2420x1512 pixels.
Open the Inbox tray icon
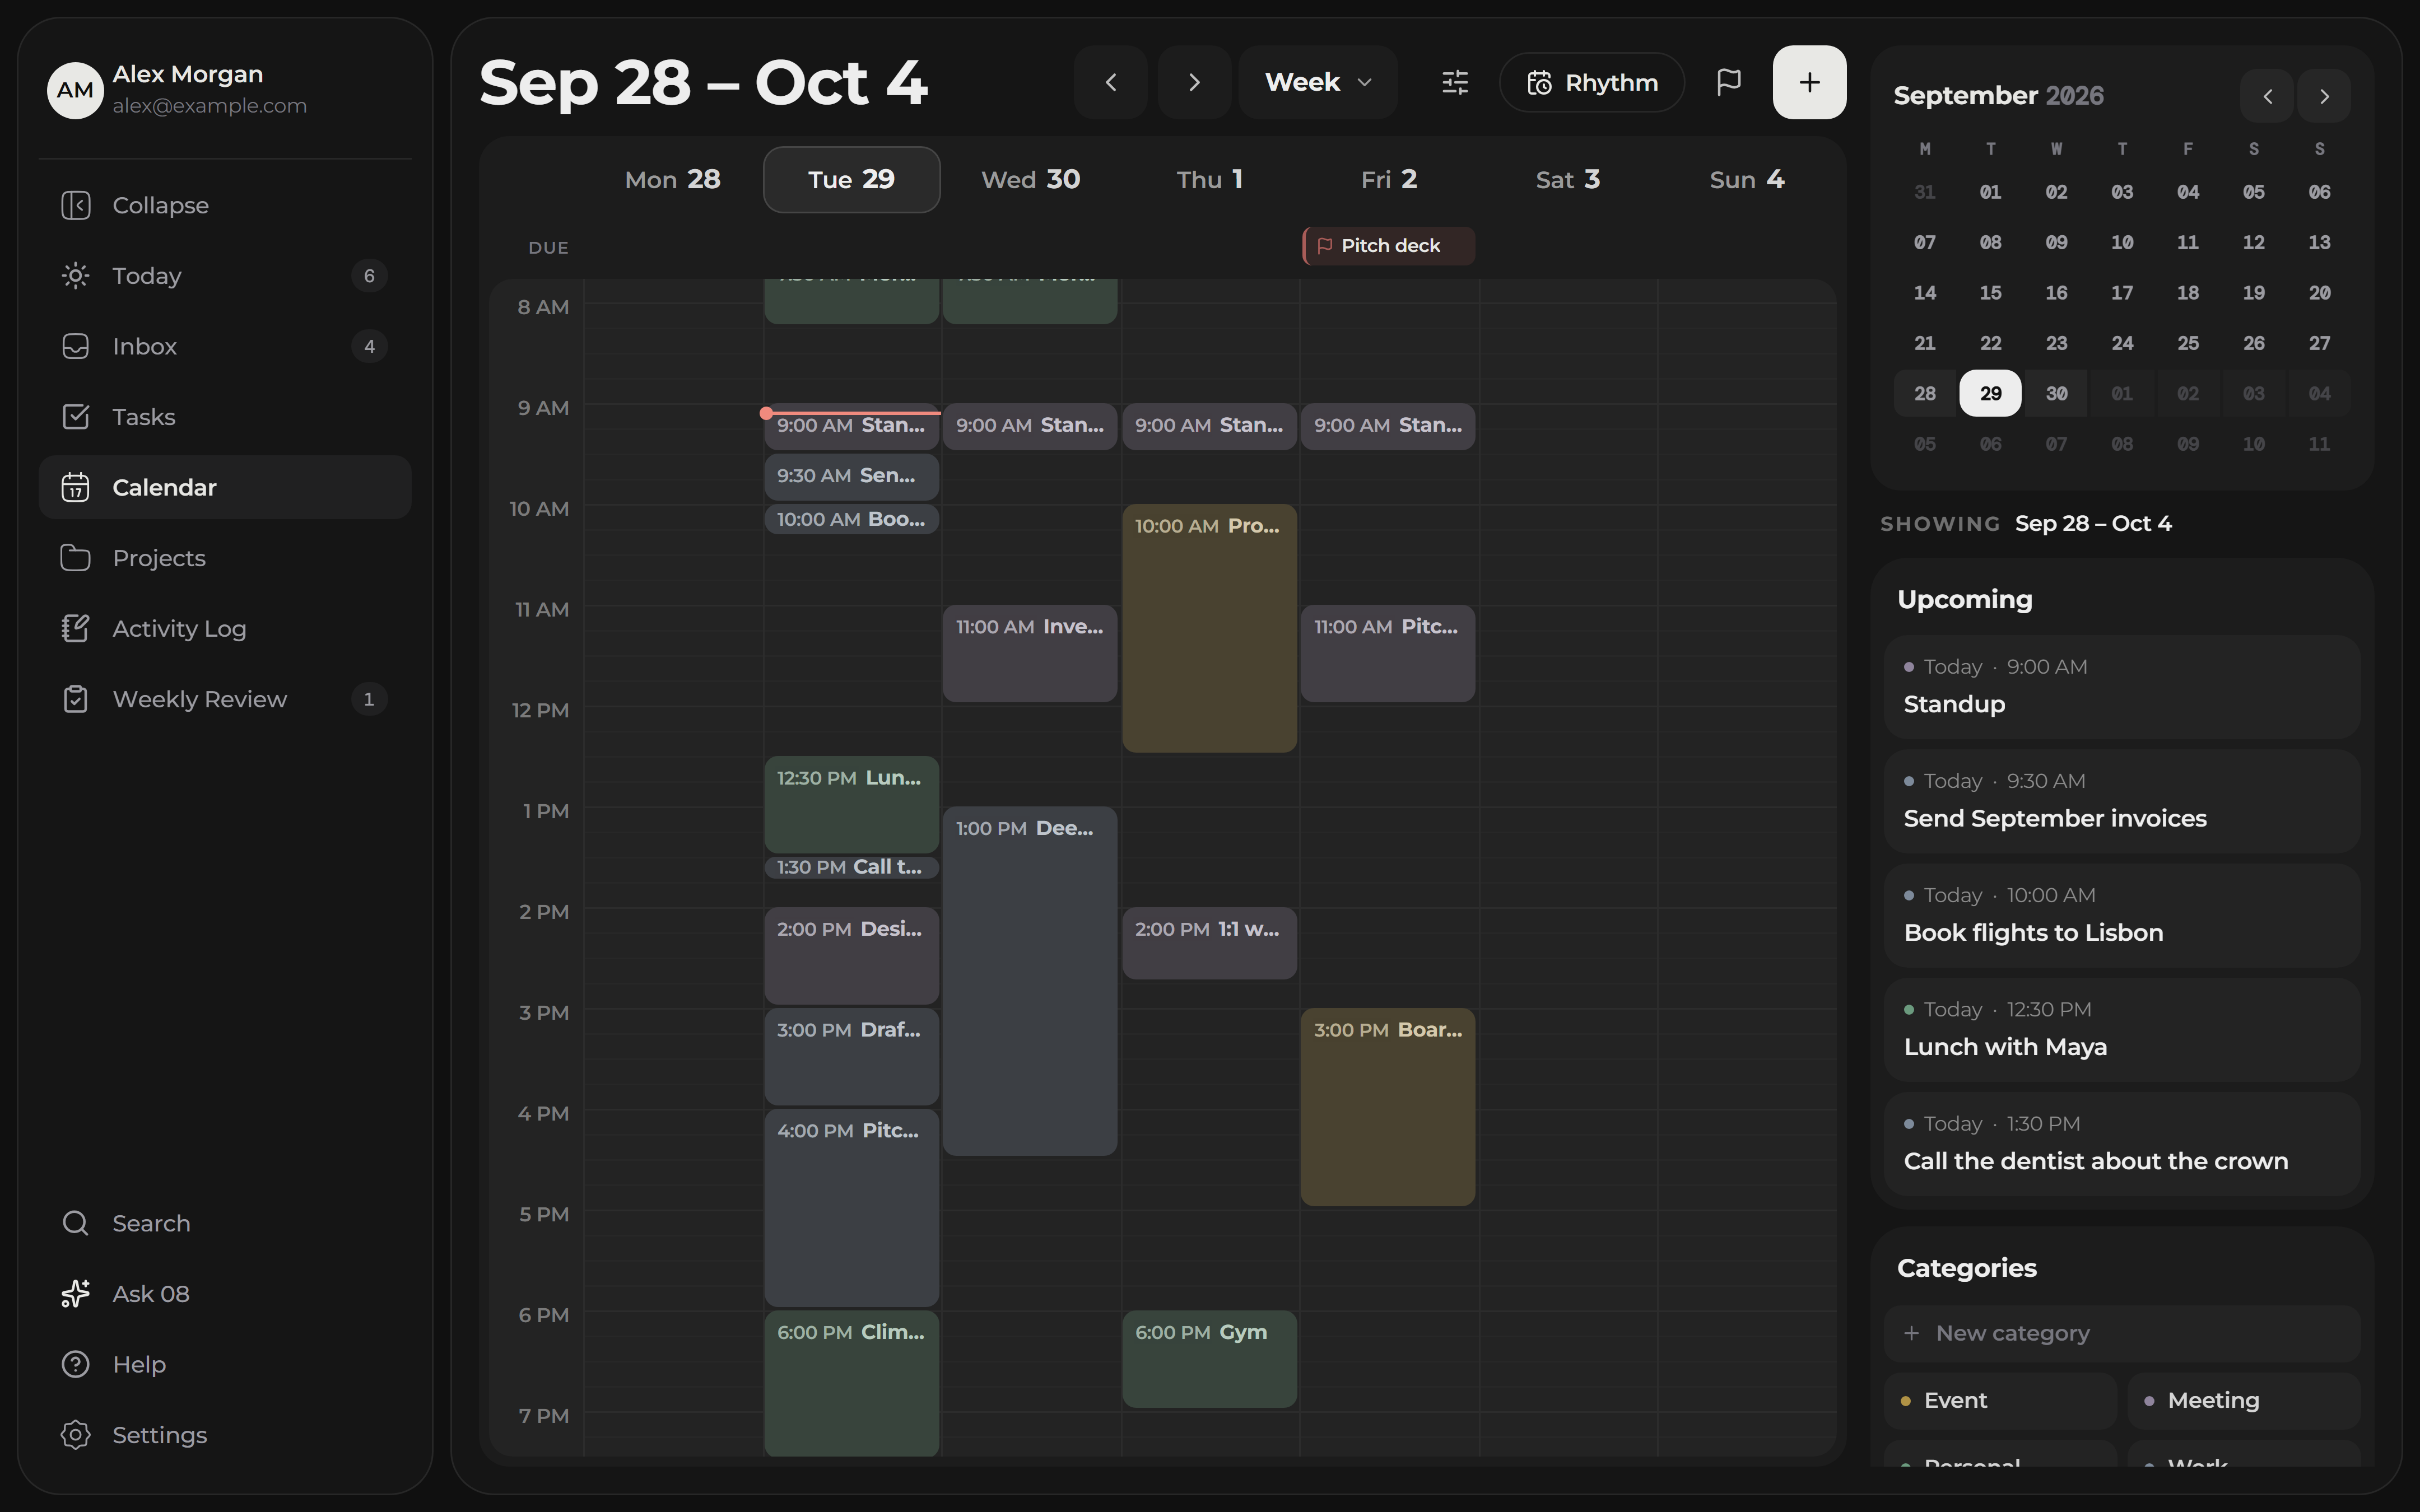tap(76, 346)
